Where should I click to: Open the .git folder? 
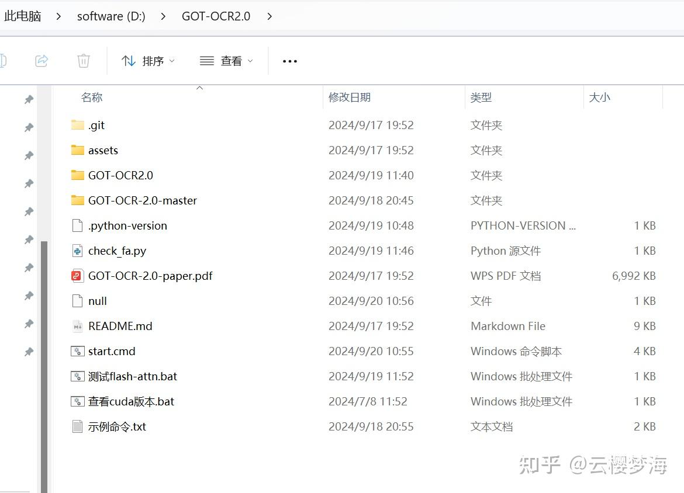click(96, 124)
